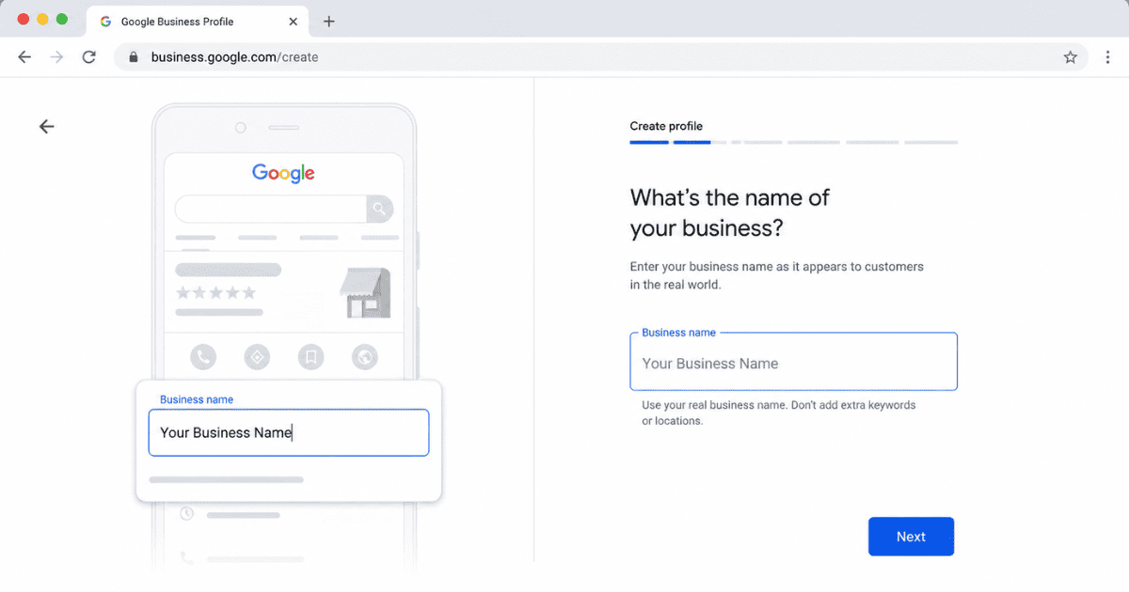Click the padlock site security icon
The image size is (1129, 592).
click(x=133, y=57)
